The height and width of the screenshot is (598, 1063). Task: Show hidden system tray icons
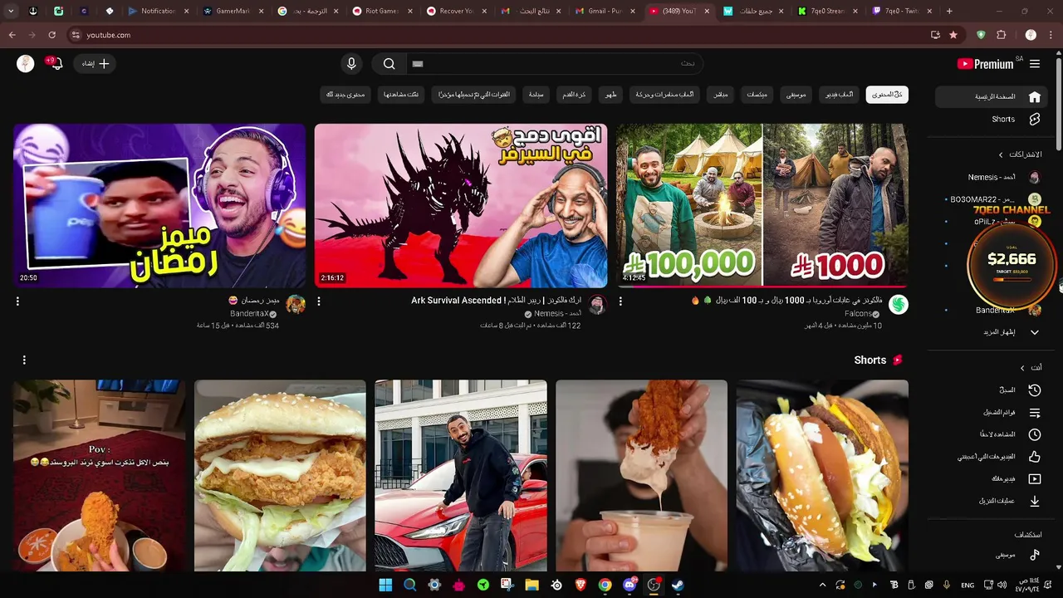point(823,585)
